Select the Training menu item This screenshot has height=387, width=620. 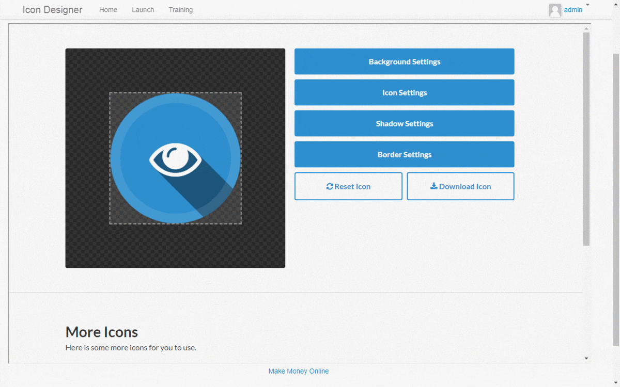180,10
